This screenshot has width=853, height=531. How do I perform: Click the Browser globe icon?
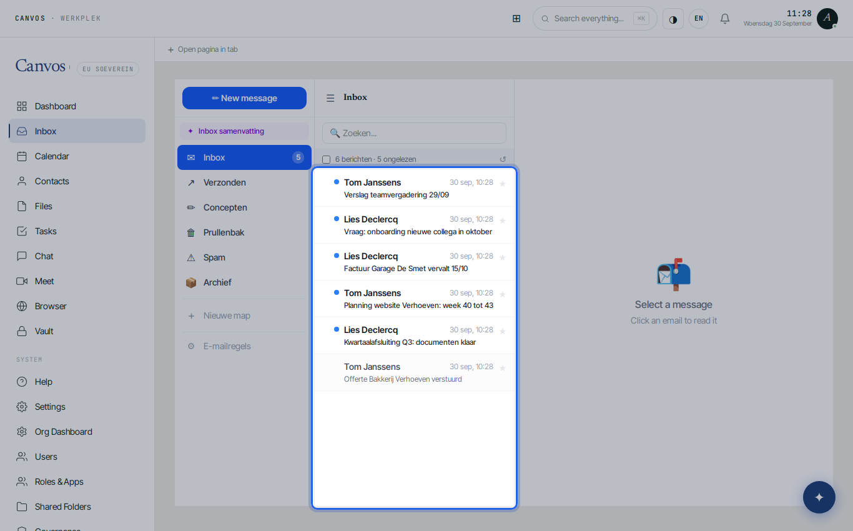coord(22,306)
